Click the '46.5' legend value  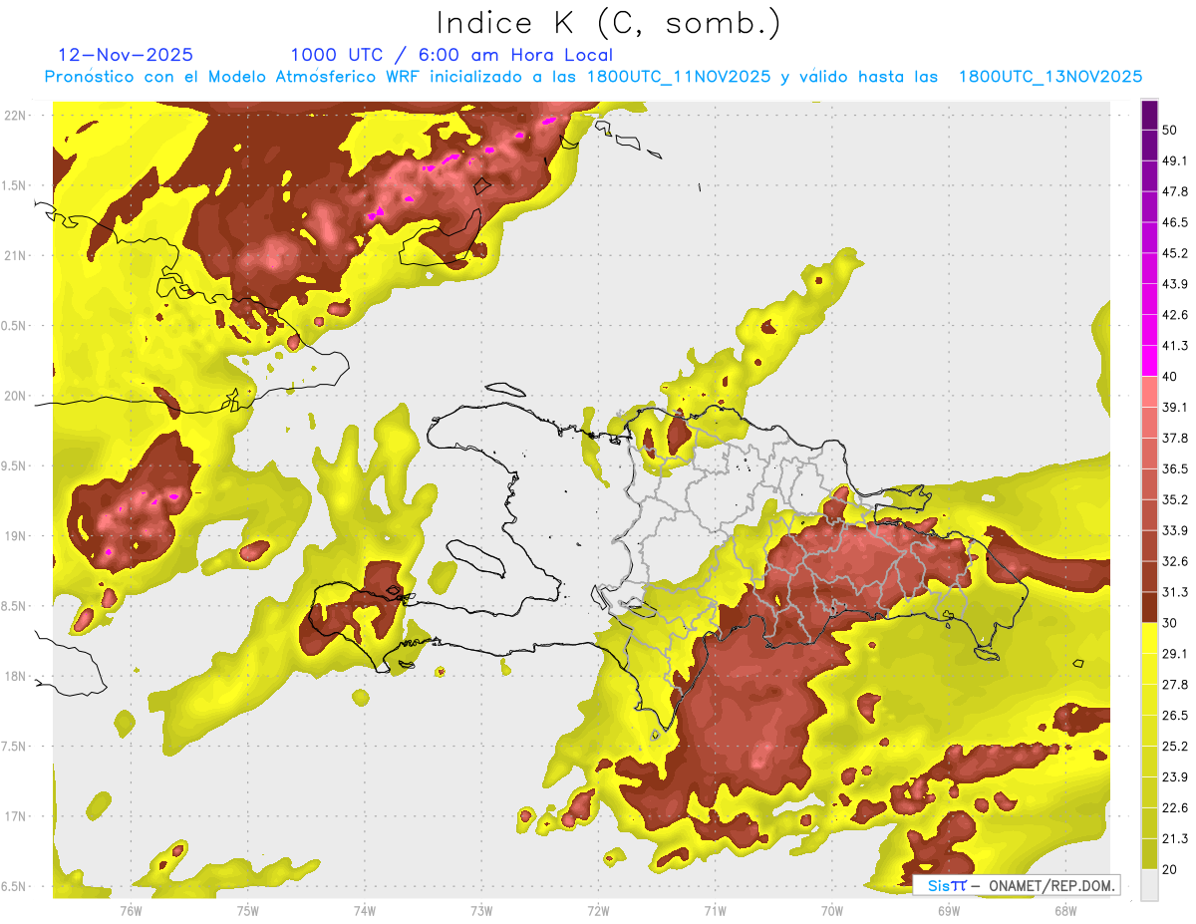[x=1175, y=222]
